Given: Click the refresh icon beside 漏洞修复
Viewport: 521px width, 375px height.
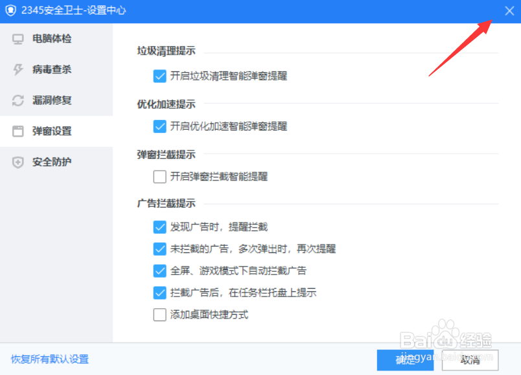Looking at the screenshot, I should 18,101.
